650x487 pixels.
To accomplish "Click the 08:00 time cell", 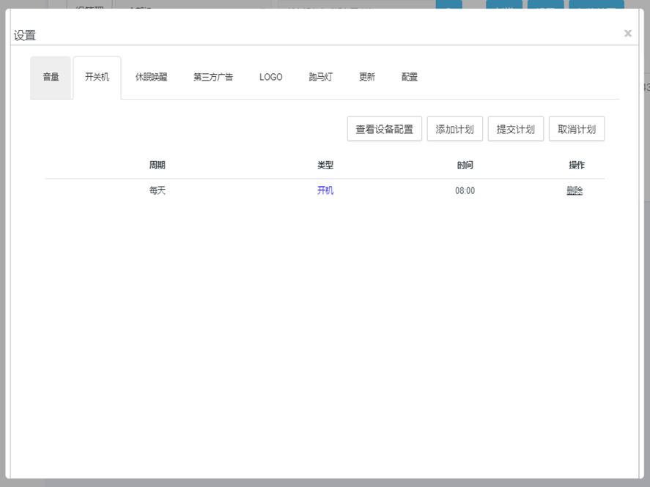I will 465,190.
